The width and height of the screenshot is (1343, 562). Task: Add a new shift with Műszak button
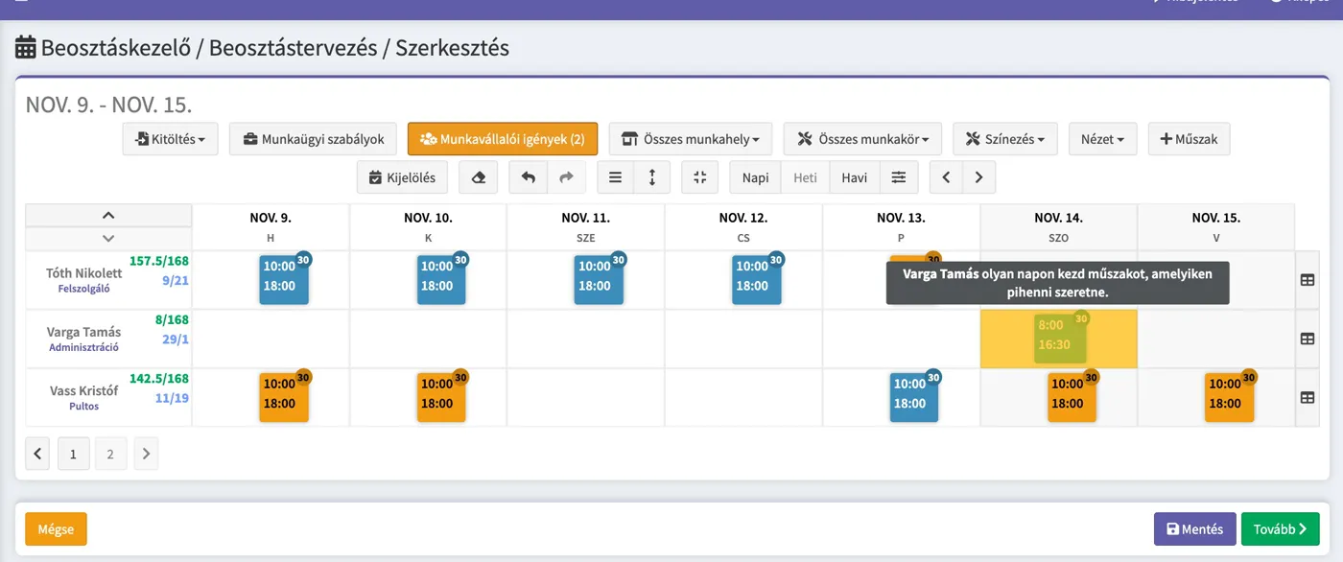pyautogui.click(x=1190, y=139)
